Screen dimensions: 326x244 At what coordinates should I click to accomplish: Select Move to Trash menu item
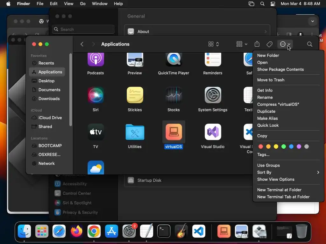tap(271, 80)
